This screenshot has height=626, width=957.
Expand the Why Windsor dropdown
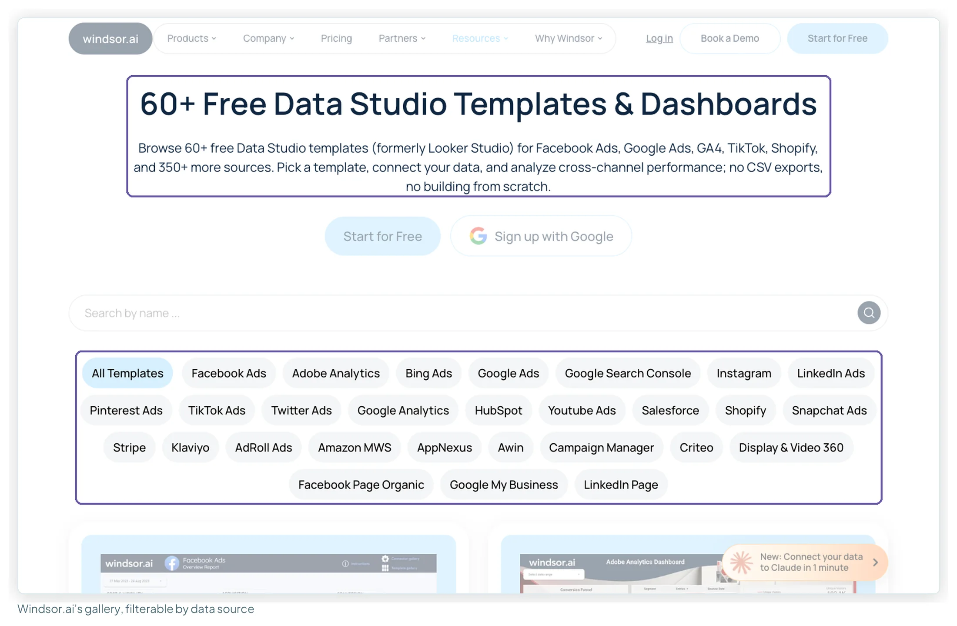click(x=569, y=38)
